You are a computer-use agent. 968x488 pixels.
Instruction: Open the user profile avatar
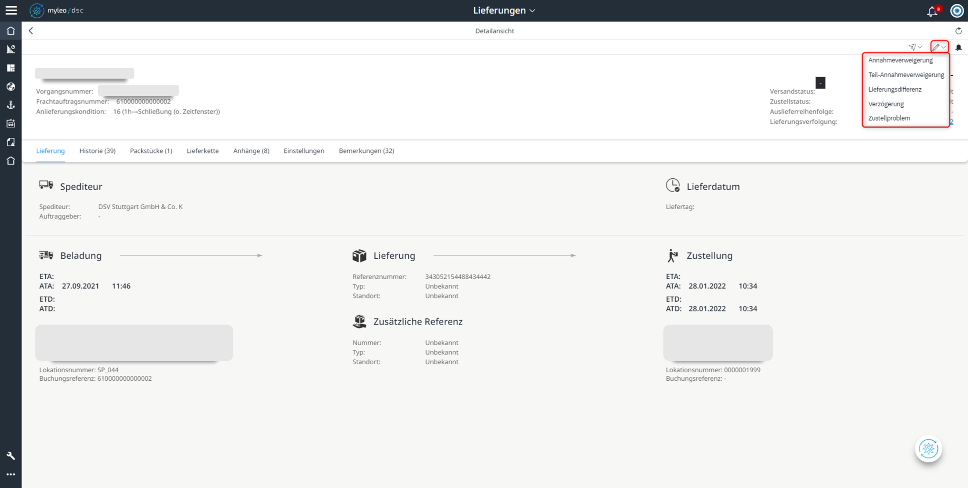(x=957, y=10)
